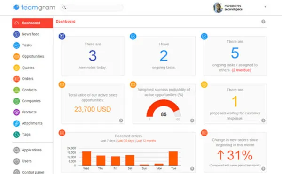This screenshot has width=282, height=174.
Task: Click the help icon beside Dashboard header
Action: coord(263,22)
